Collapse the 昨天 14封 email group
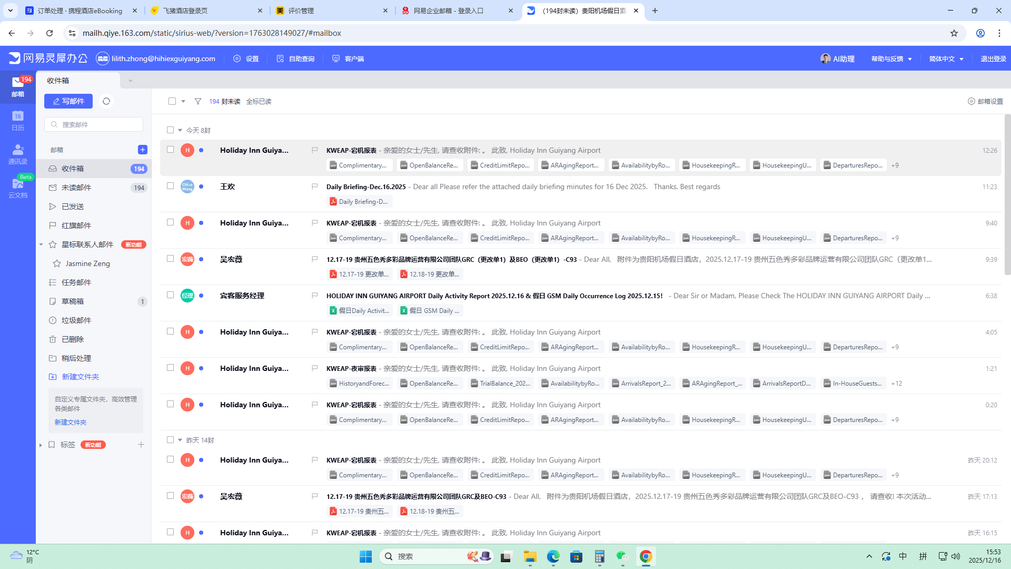This screenshot has width=1011, height=569. (x=180, y=440)
